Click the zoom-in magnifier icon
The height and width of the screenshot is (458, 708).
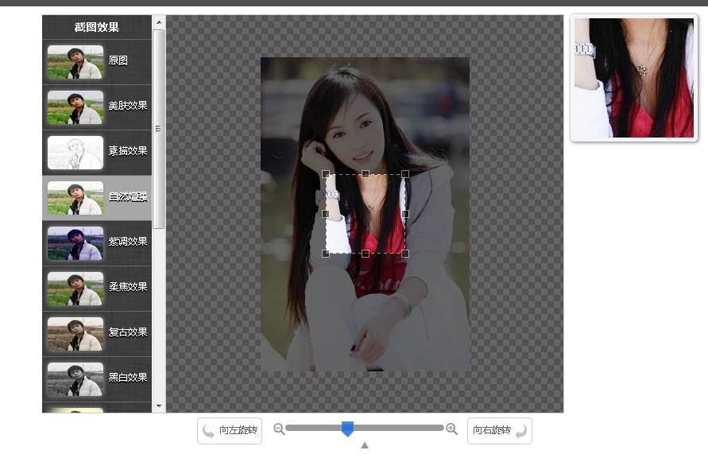coord(451,428)
